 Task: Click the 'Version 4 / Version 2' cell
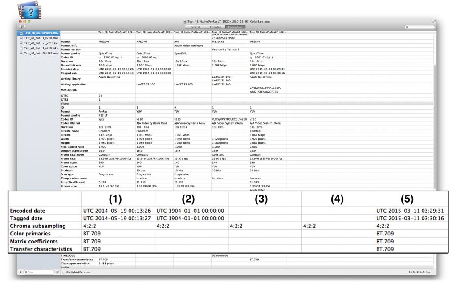225,49
